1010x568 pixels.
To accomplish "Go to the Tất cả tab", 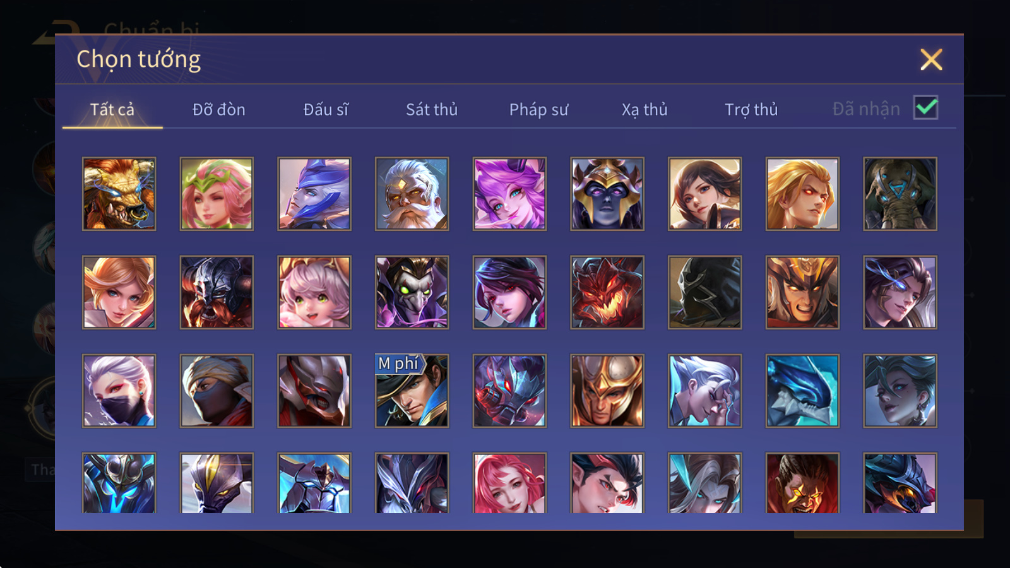I will tap(112, 110).
